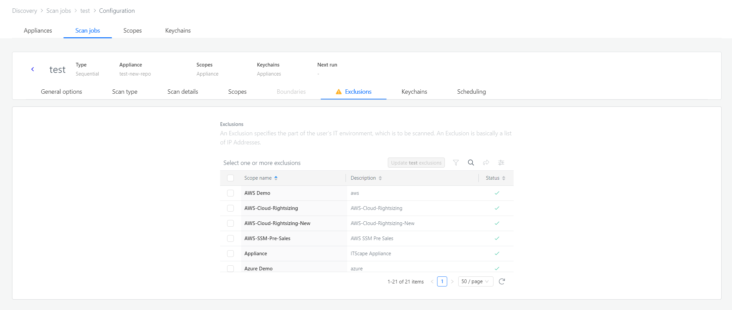
Task: Click status checkmark for AWS-Cloud-Rightsizing-New
Action: [497, 223]
